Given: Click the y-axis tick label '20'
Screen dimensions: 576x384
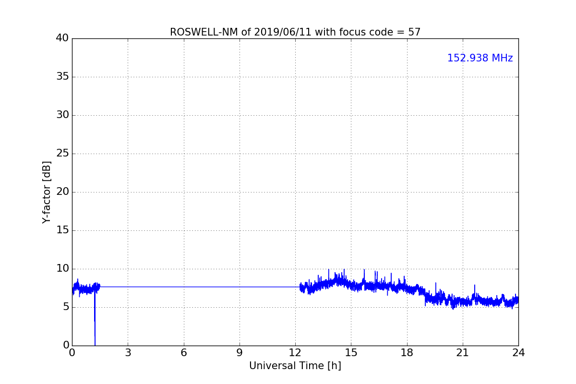Looking at the screenshot, I should [62, 192].
